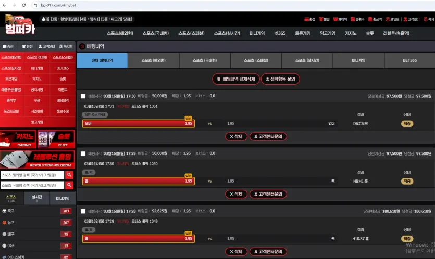Image resolution: width=435 pixels, height=259 pixels.
Task: Open the 카지노 casino banner
Action: pyautogui.click(x=18, y=139)
